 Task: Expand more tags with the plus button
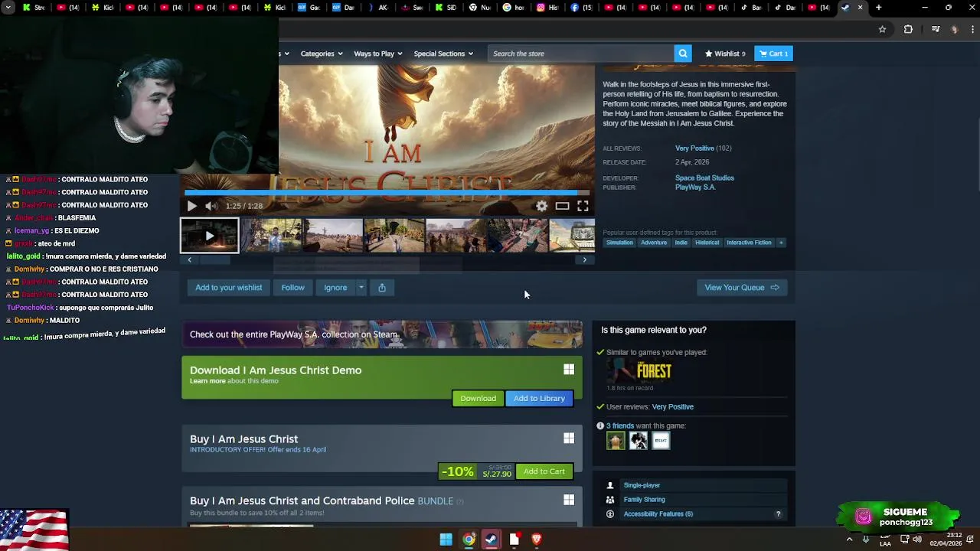click(781, 243)
